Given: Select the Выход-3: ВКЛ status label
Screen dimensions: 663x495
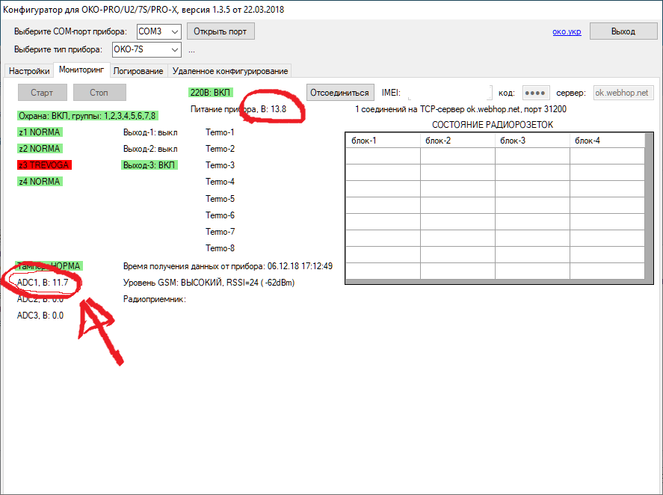Looking at the screenshot, I should click(149, 165).
